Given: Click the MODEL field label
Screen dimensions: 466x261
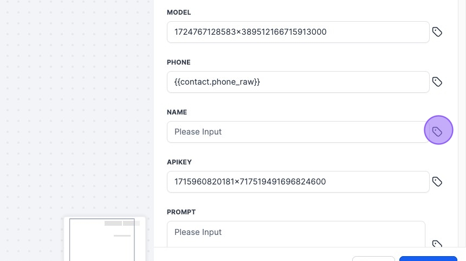Looking at the screenshot, I should tap(179, 12).
